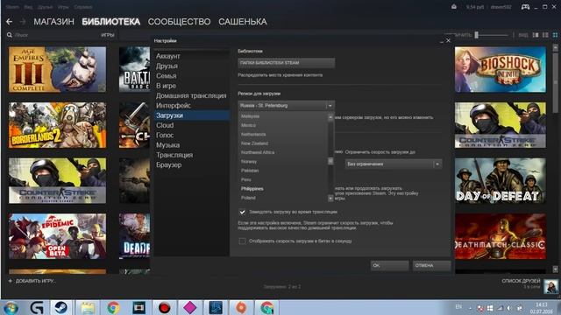Open the first Chrome icon on the taskbar

pos(113,307)
